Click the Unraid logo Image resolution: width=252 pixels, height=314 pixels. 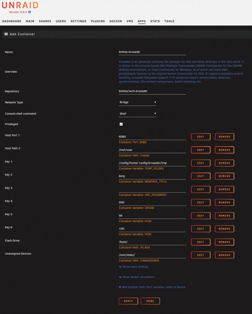coord(20,5)
